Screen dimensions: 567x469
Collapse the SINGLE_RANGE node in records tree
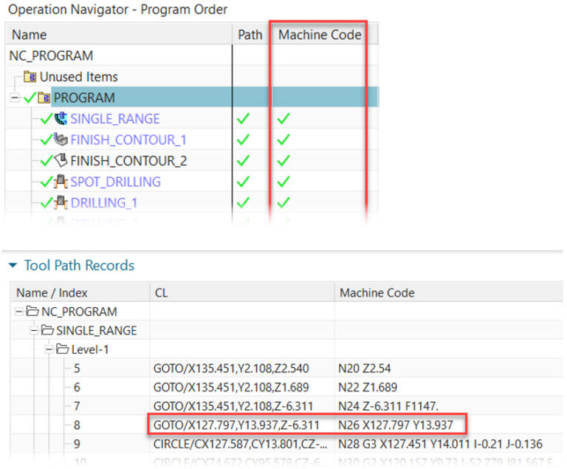click(x=34, y=330)
